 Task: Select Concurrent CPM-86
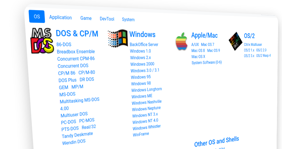(76, 59)
